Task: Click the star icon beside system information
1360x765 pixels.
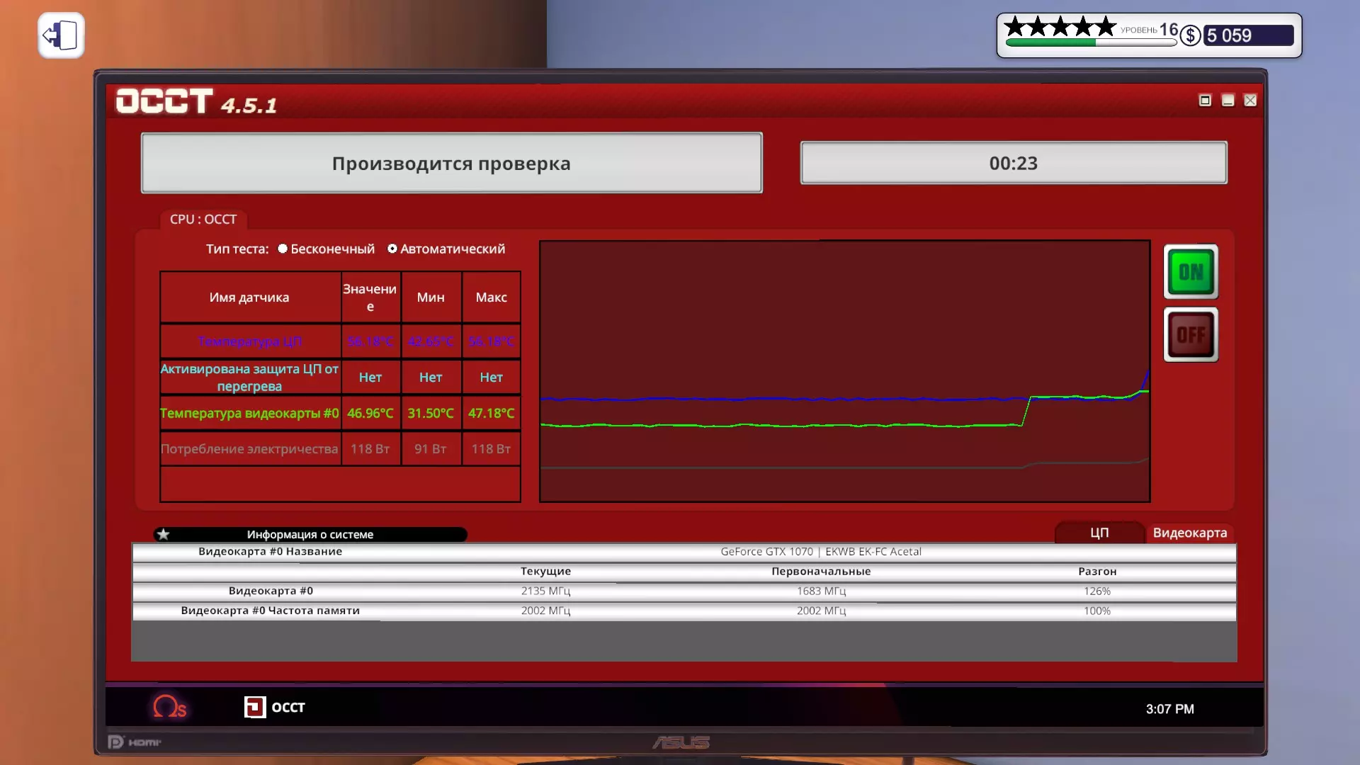Action: pos(164,534)
